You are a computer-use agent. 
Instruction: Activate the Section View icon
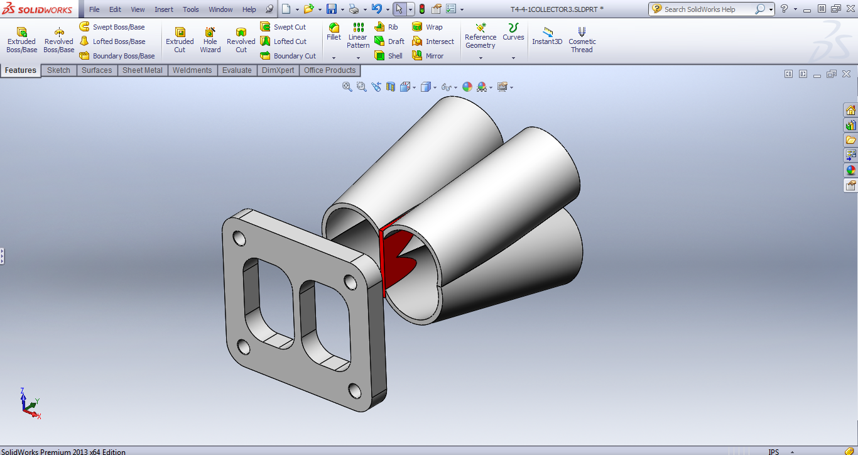[391, 87]
